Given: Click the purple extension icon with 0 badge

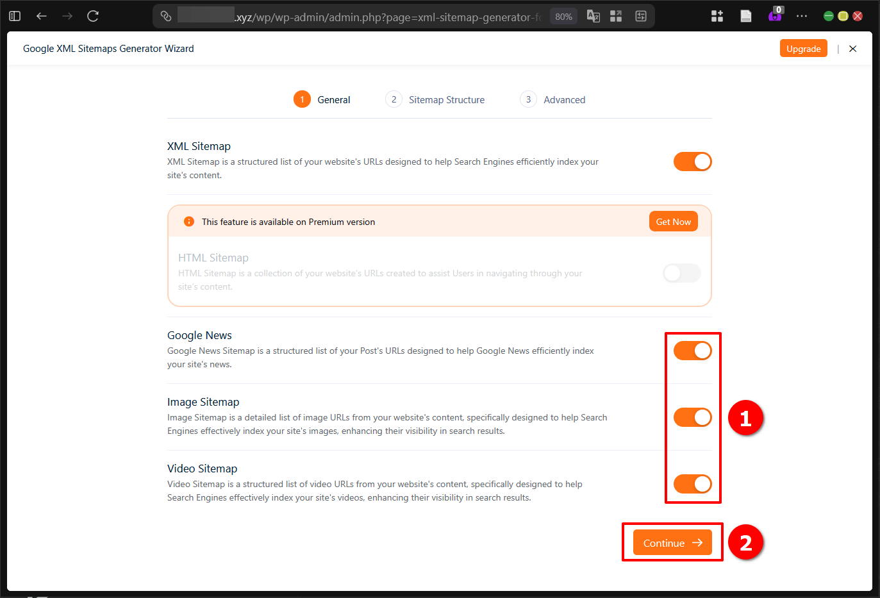Looking at the screenshot, I should [776, 16].
